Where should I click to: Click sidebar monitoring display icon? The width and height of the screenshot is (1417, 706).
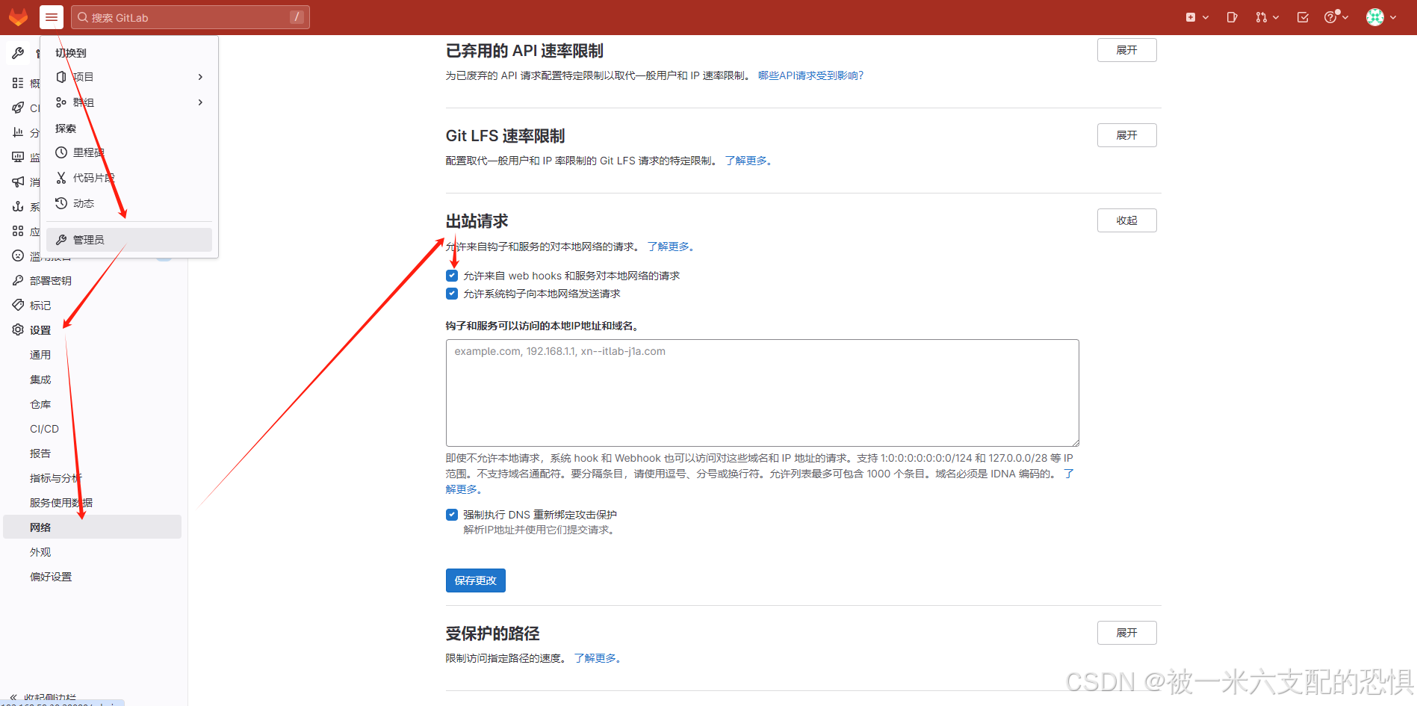tap(18, 157)
